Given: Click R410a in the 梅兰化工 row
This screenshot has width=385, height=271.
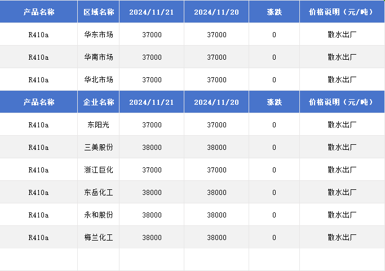Looking at the screenshot, I should click(38, 238).
